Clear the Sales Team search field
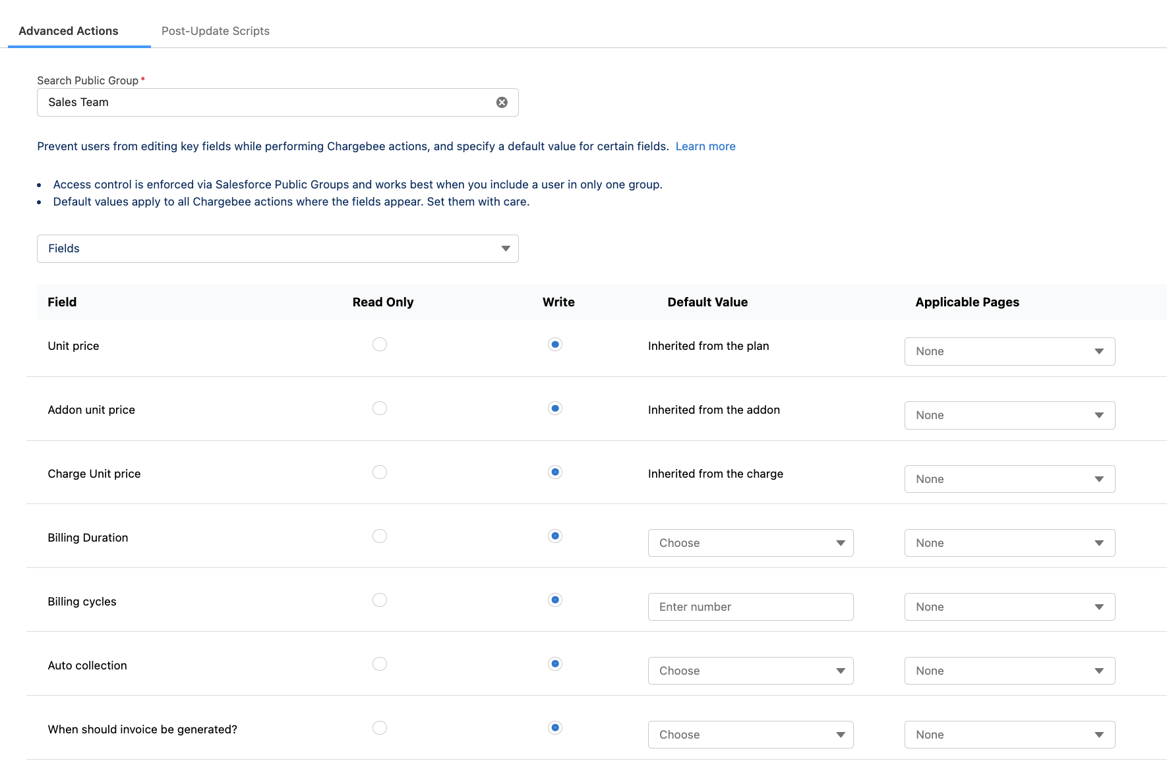Image resolution: width=1167 pixels, height=763 pixels. 502,102
